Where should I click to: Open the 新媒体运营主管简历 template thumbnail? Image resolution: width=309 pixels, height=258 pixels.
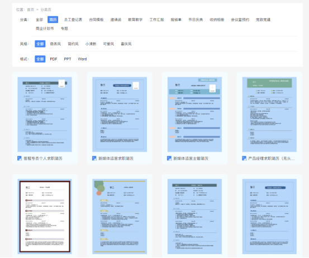tap(194, 114)
